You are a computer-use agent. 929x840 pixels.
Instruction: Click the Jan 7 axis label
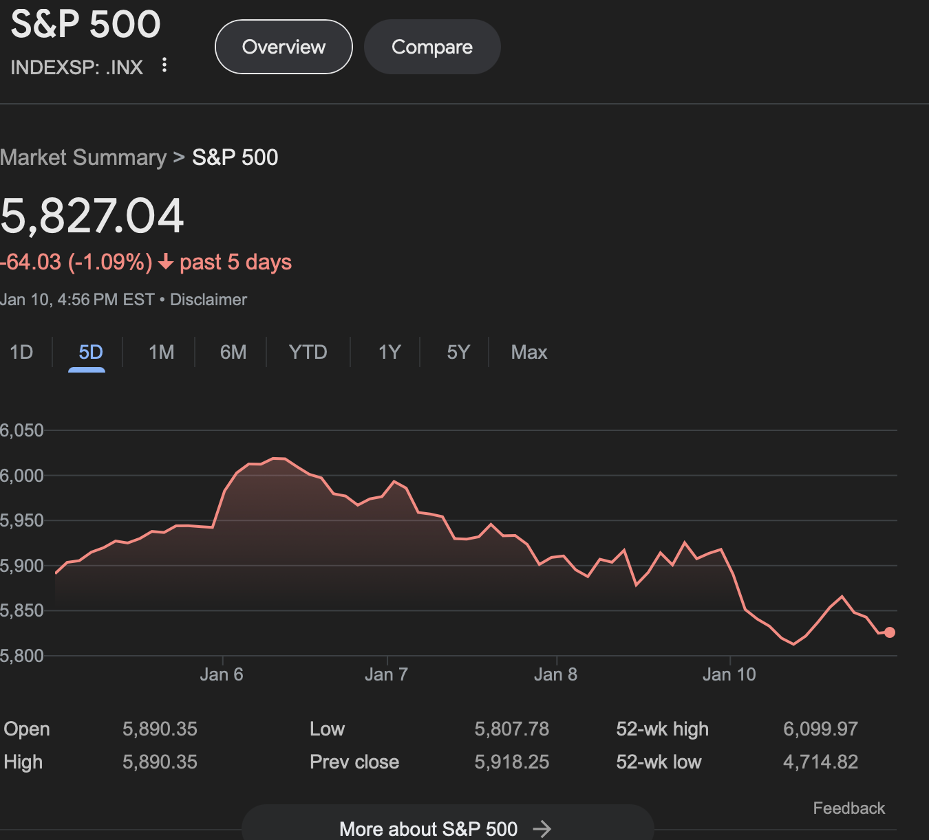[386, 674]
